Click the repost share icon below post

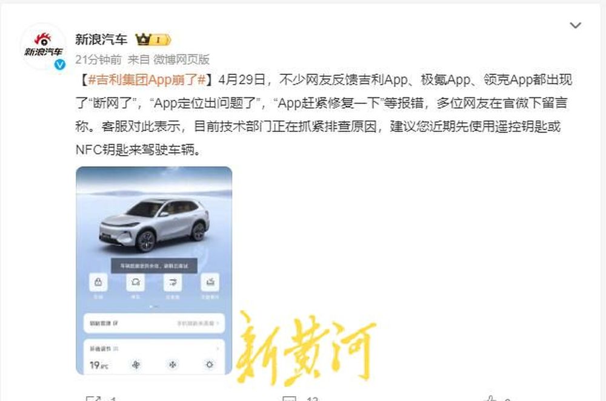pos(93,399)
